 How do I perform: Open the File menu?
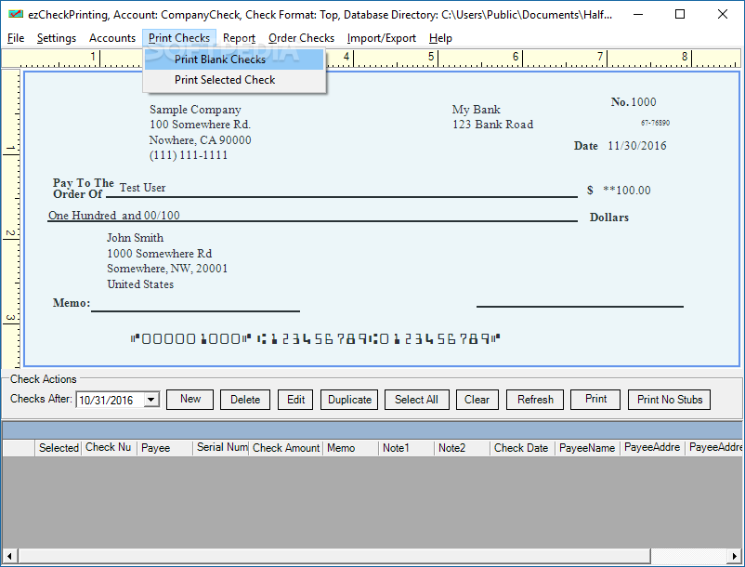click(x=16, y=38)
